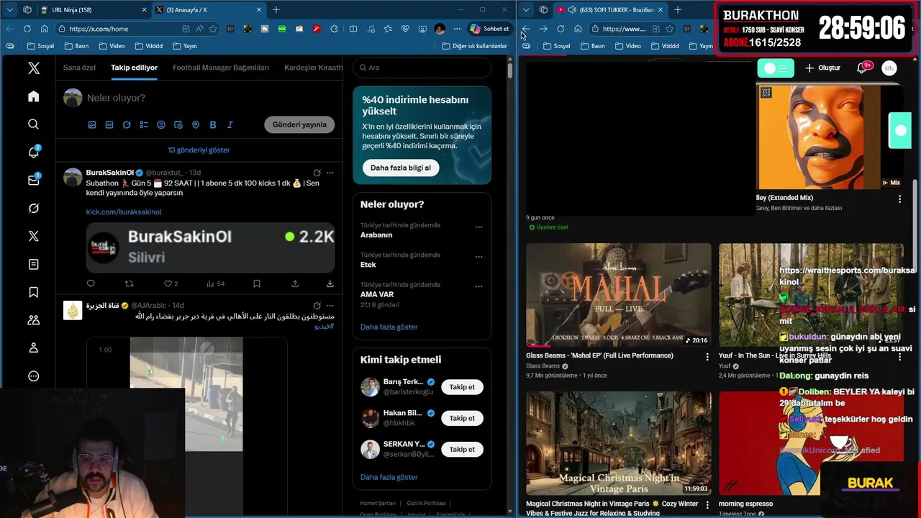Open three-dot menu on BurakSakinOl tweet
This screenshot has width=921, height=518.
click(x=330, y=173)
